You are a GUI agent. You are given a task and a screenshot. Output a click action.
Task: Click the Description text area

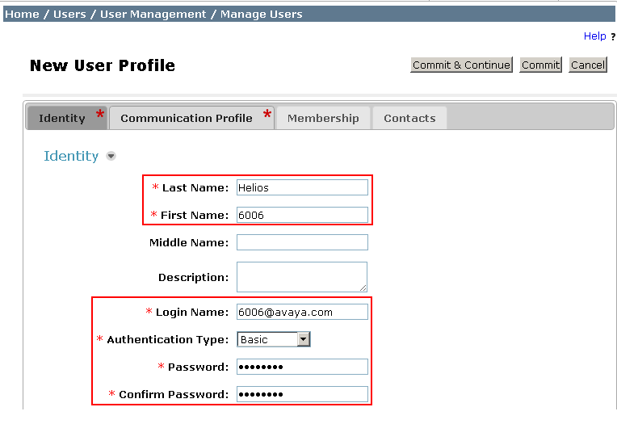coord(302,276)
